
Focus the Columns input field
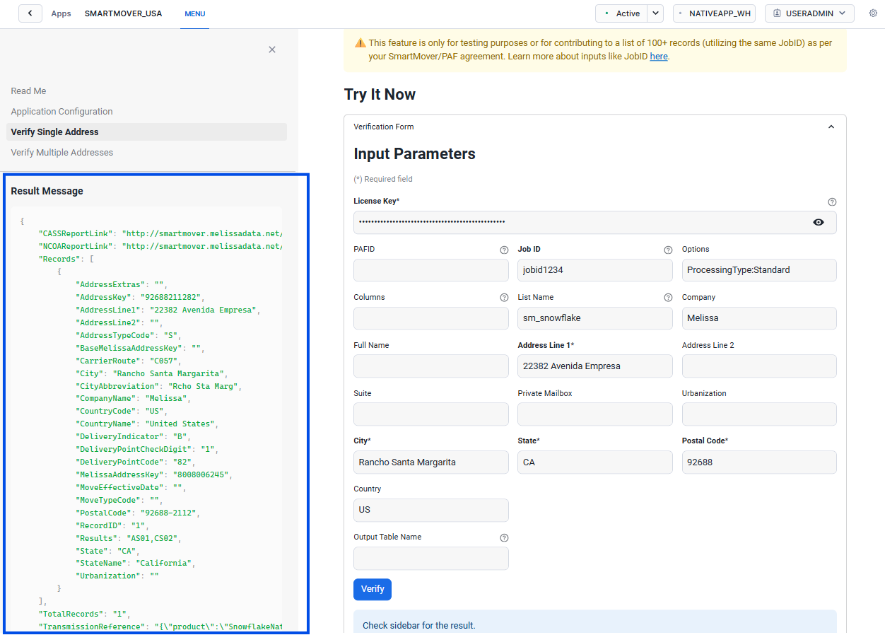click(x=431, y=318)
